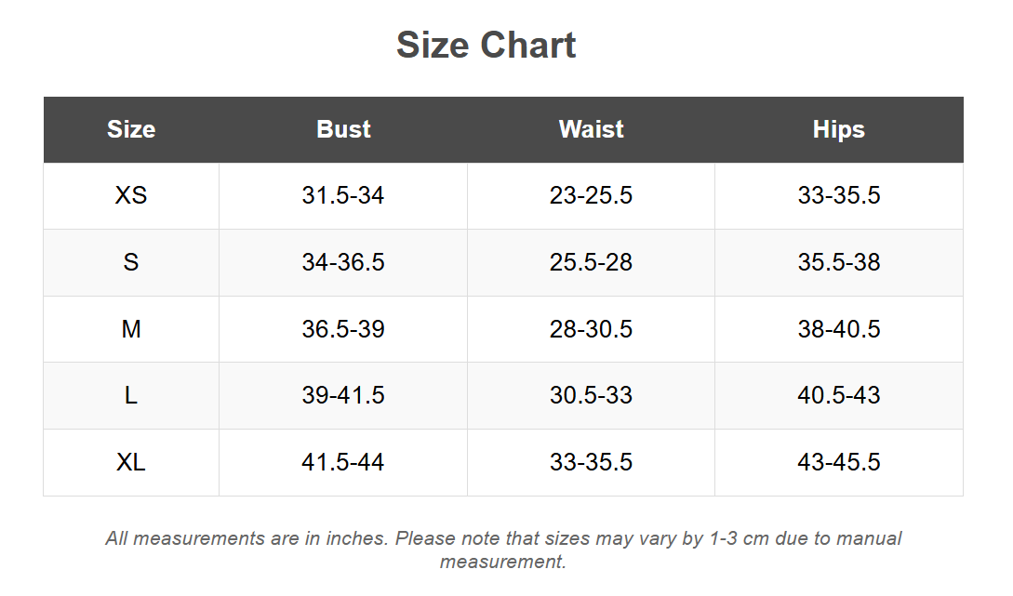1013x596 pixels.
Task: Select S waist value 25.5-28
Action: (x=591, y=262)
